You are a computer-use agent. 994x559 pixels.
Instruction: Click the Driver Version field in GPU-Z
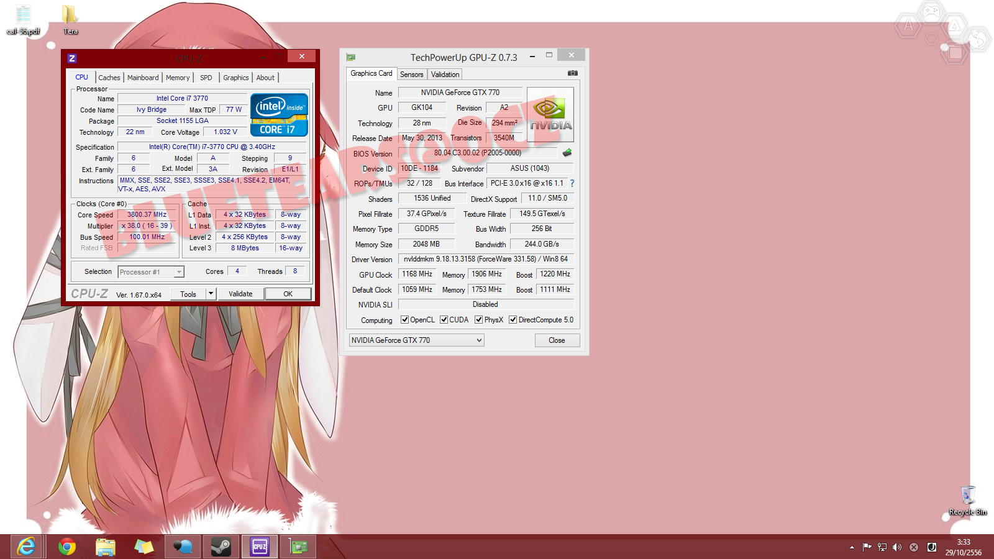[x=486, y=259]
